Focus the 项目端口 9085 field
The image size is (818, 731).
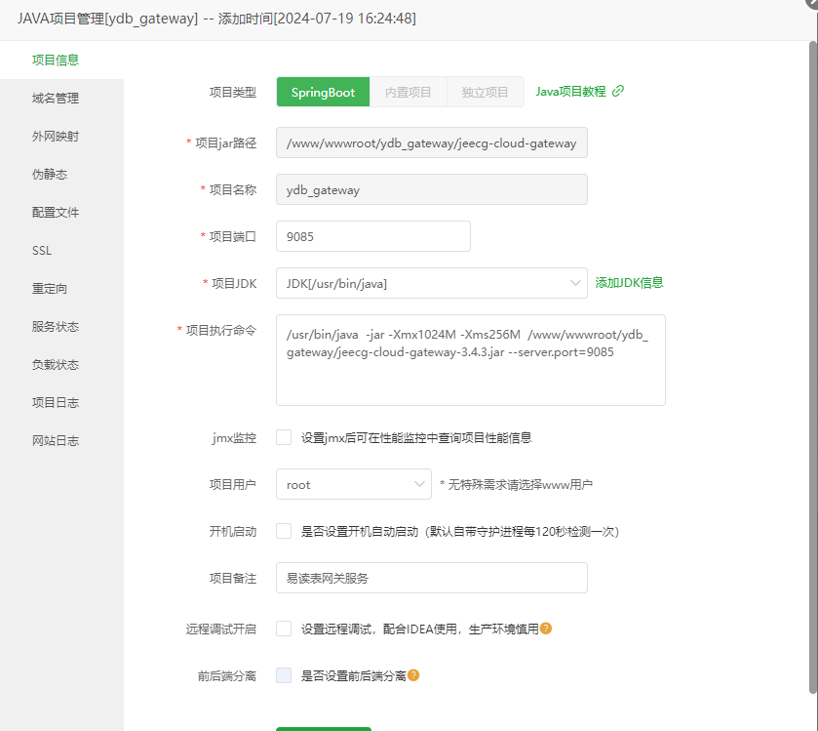click(x=373, y=236)
